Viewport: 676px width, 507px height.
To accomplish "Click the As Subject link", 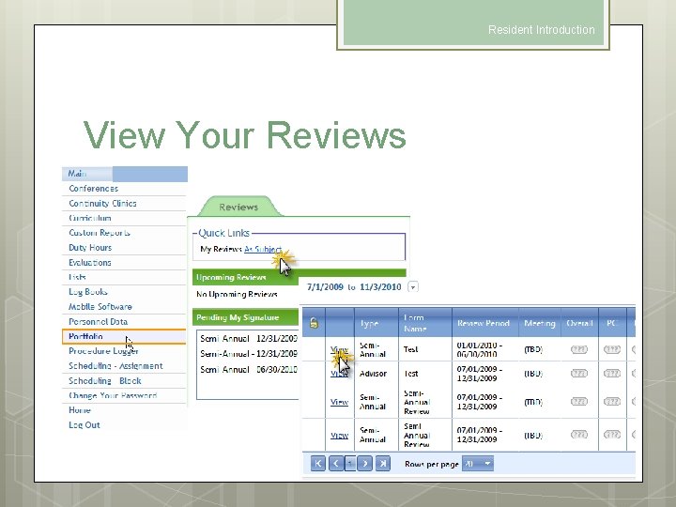I will click(263, 249).
